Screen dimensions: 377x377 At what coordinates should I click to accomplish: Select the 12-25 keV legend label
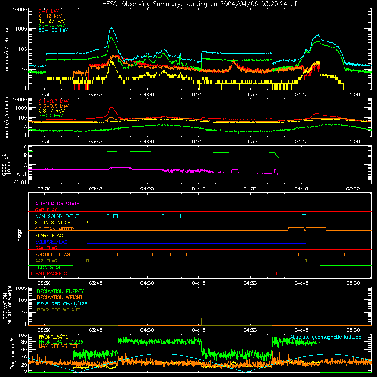(52, 21)
